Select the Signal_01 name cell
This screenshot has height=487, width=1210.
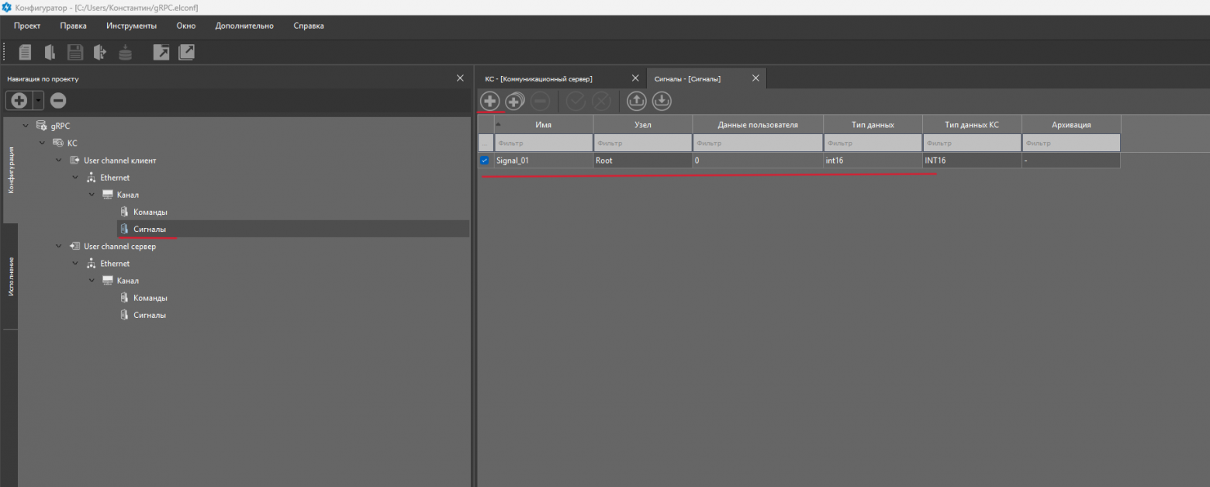coord(543,161)
